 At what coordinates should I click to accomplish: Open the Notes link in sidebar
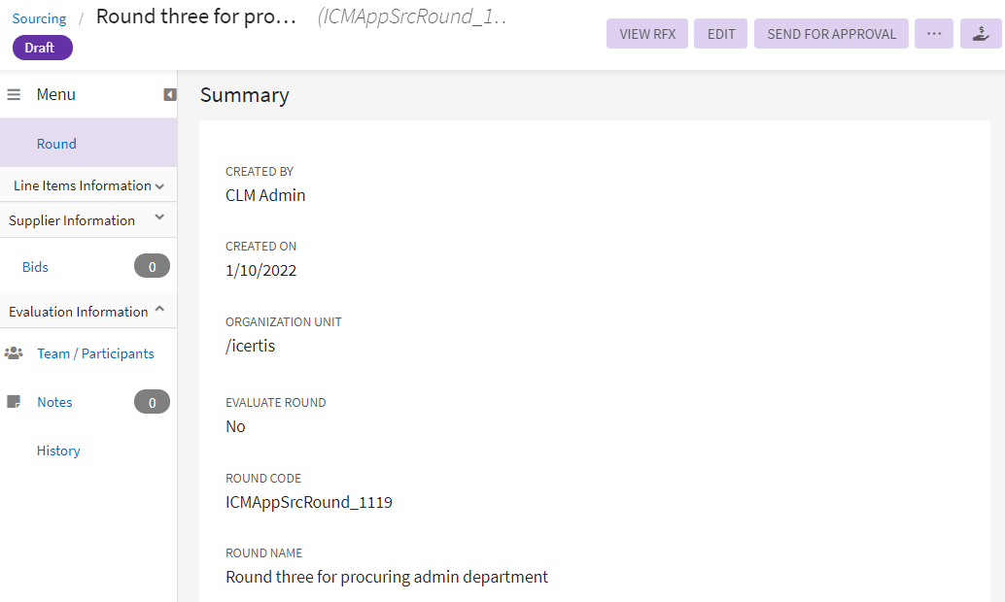pos(54,402)
